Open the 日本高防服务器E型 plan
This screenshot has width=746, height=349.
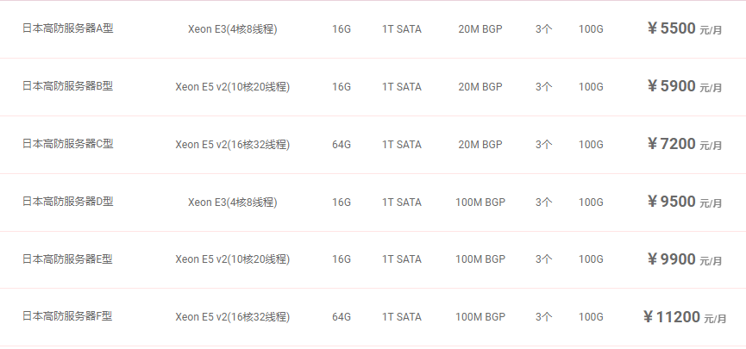click(x=67, y=259)
